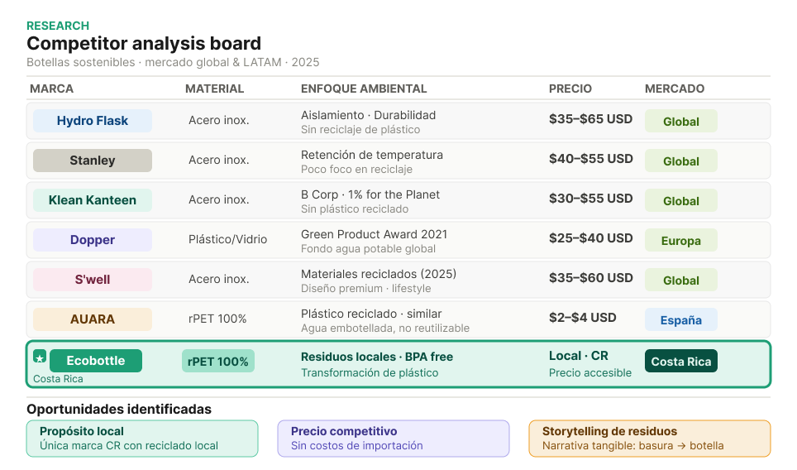The image size is (797, 470).
Task: Choose the S'well brand tag
Action: [93, 280]
